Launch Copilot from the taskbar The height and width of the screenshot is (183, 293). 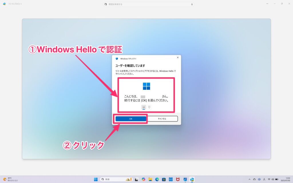[143, 179]
